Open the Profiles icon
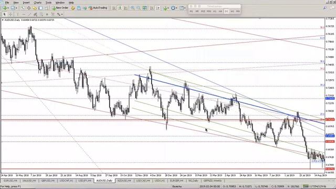Image resolution: width=336 pixels, height=189 pixels. point(13,8)
